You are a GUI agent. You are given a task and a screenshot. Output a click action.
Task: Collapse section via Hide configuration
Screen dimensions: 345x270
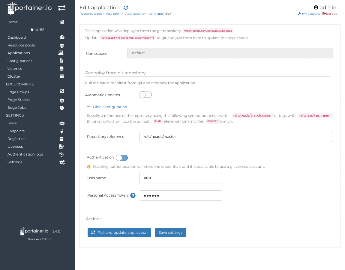[107, 107]
